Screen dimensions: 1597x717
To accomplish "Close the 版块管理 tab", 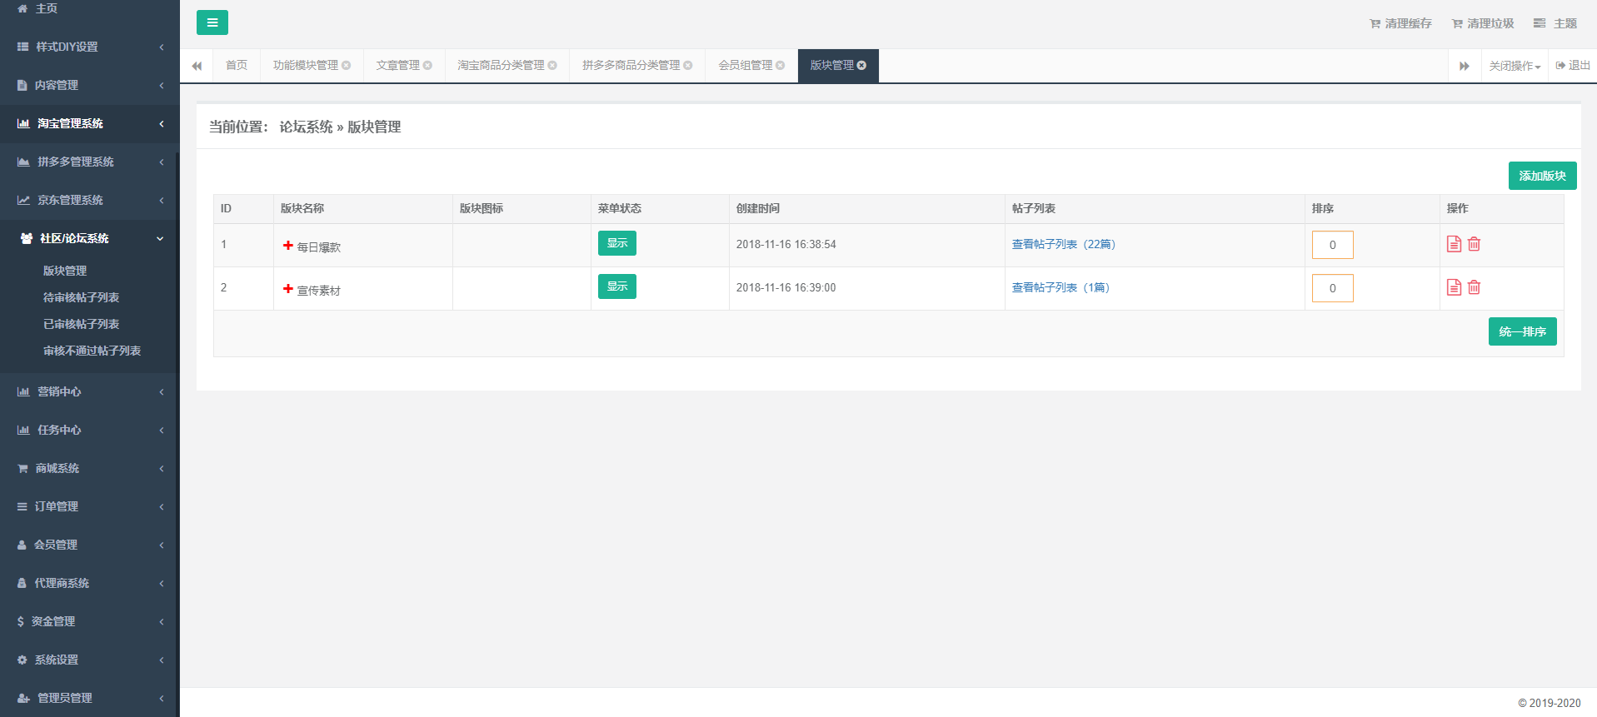I will (862, 65).
